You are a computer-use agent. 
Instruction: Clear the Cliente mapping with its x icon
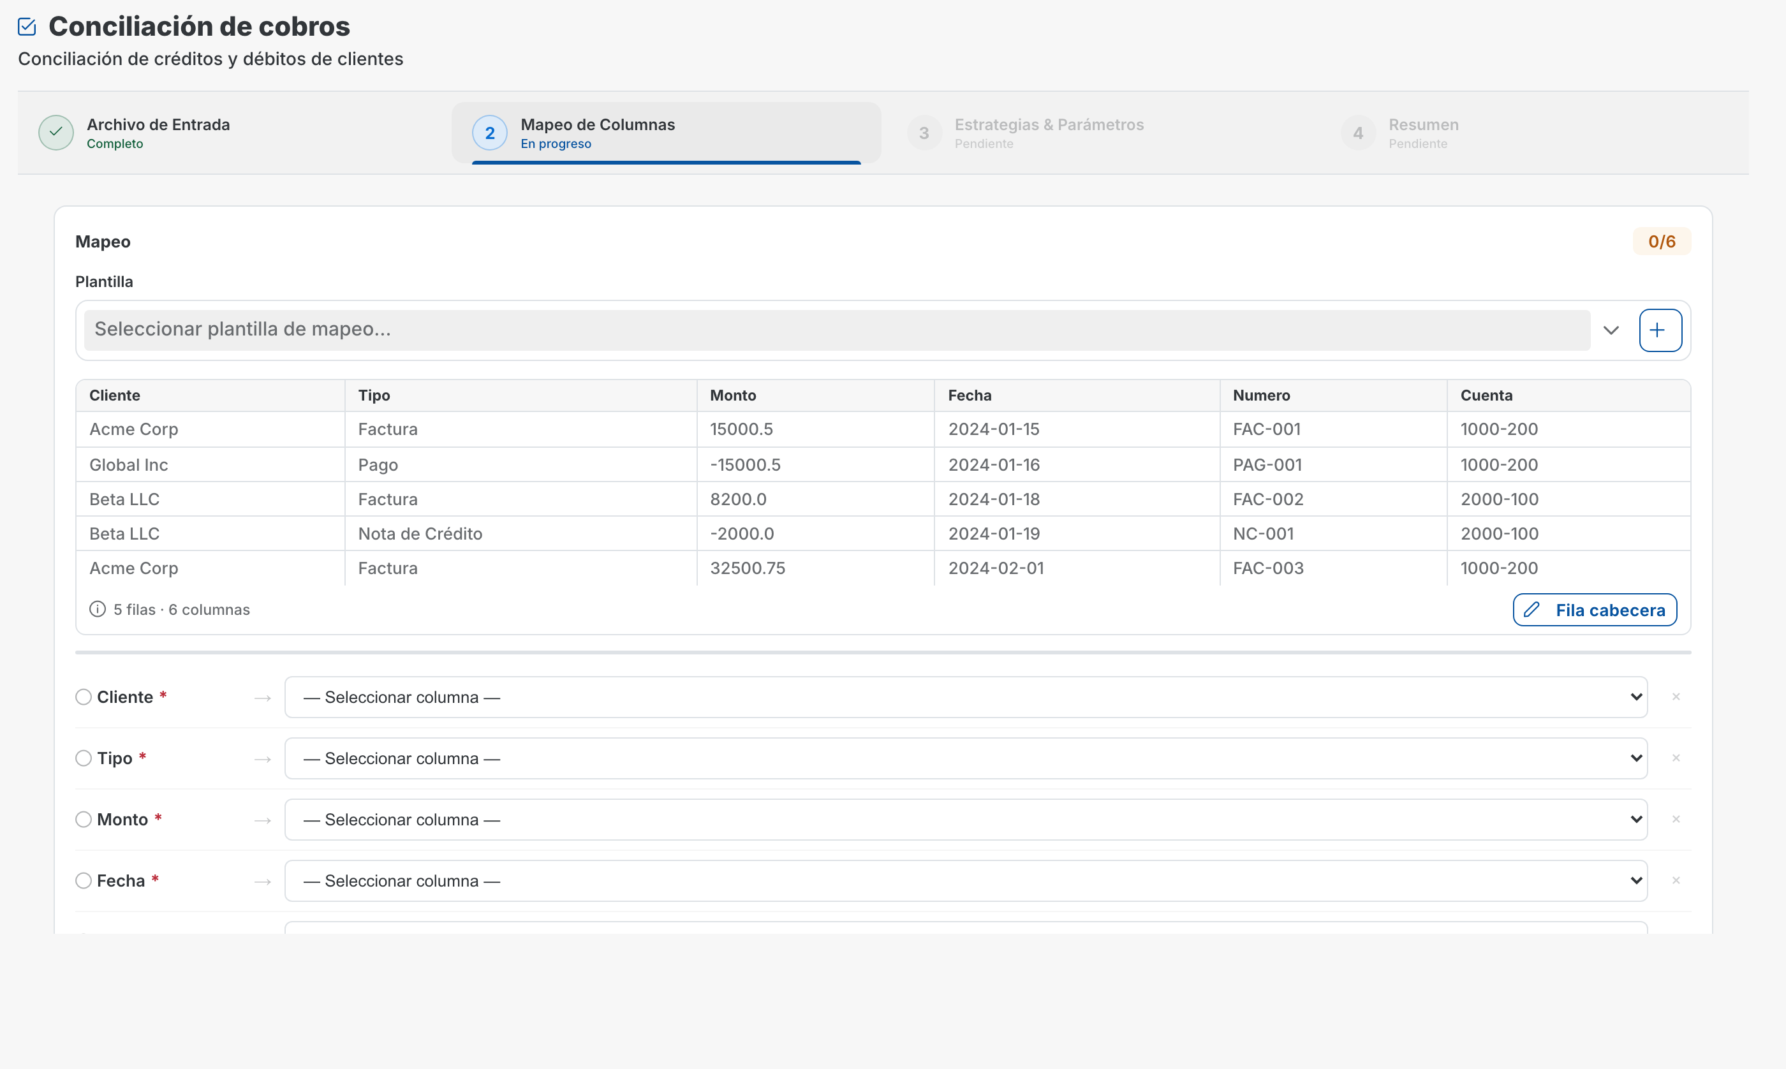point(1676,697)
